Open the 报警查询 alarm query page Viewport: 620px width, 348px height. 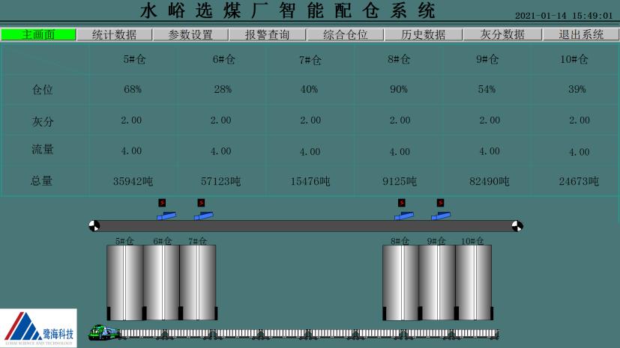point(268,34)
